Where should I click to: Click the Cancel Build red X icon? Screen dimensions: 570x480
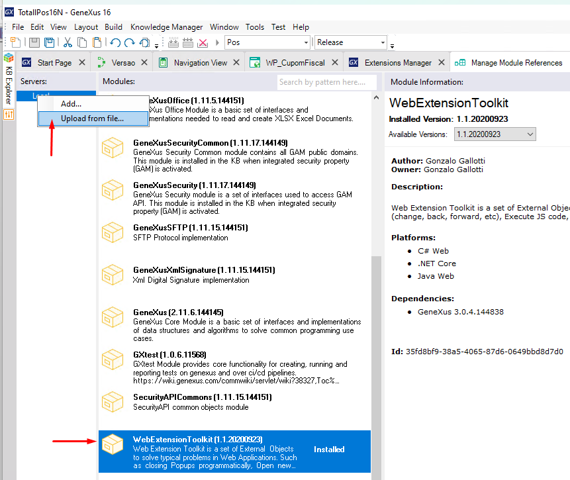(x=203, y=42)
